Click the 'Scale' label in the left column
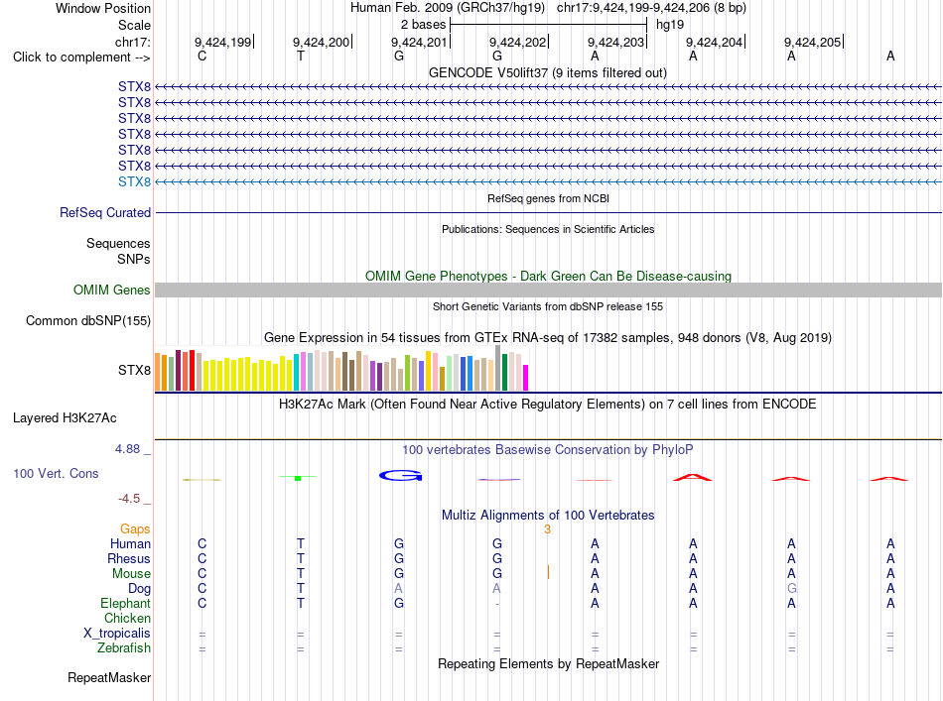Image resolution: width=943 pixels, height=701 pixels. [134, 25]
